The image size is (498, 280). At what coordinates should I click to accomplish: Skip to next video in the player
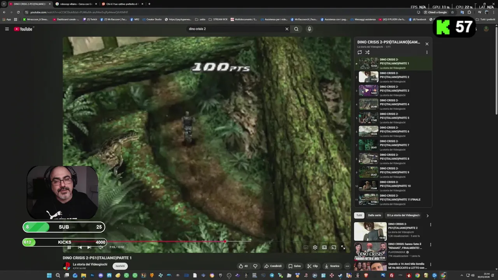[89, 247]
